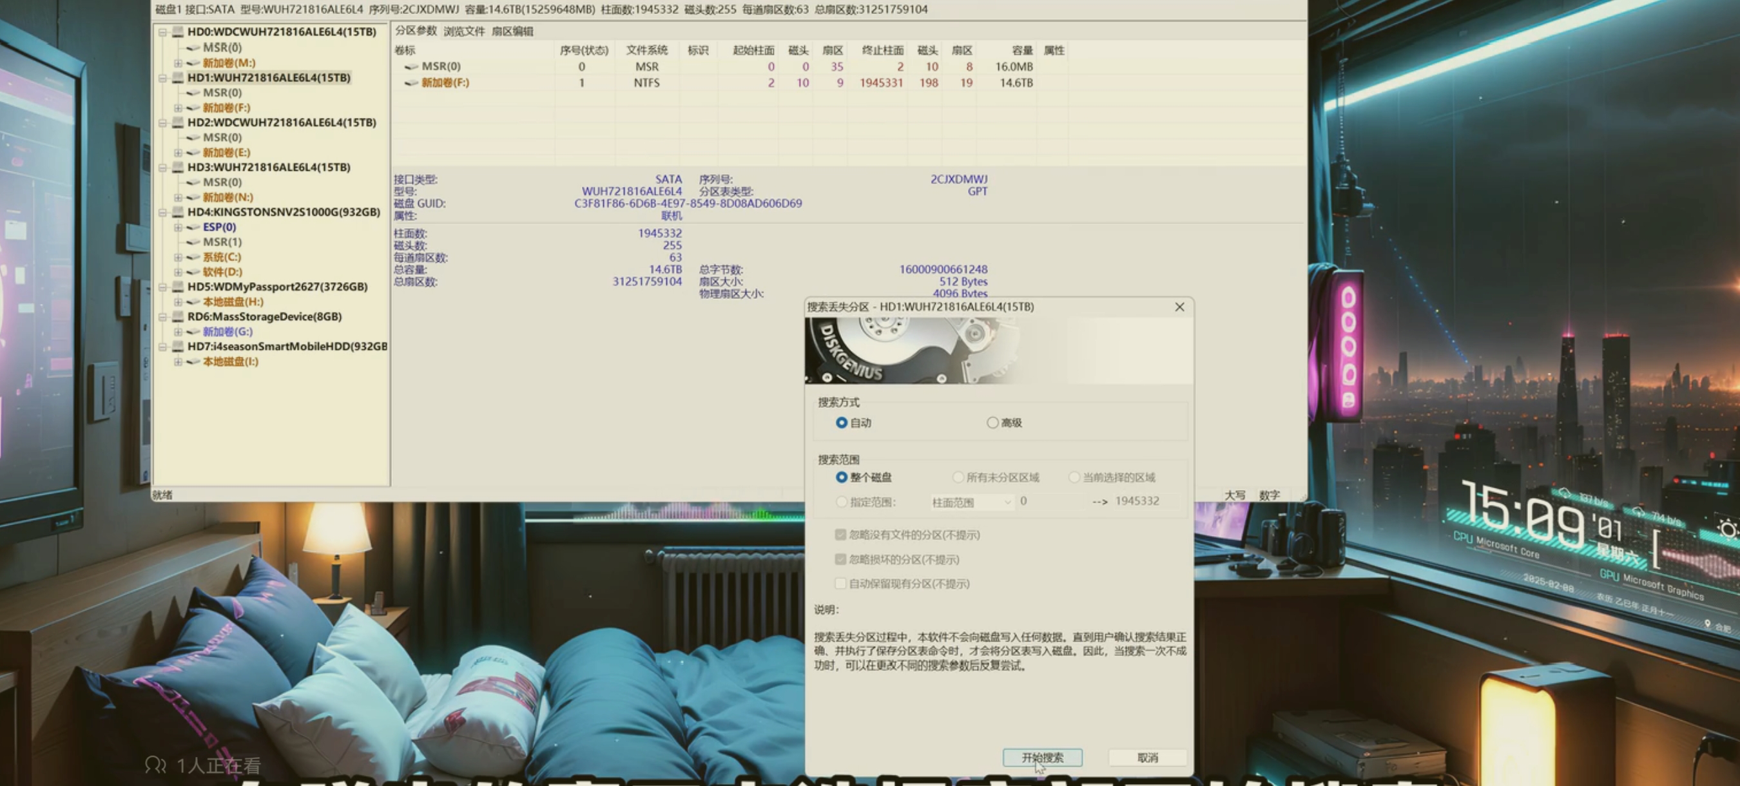The image size is (1740, 786).
Task: Enable the 自动保留现有分区 checkbox
Action: point(841,584)
